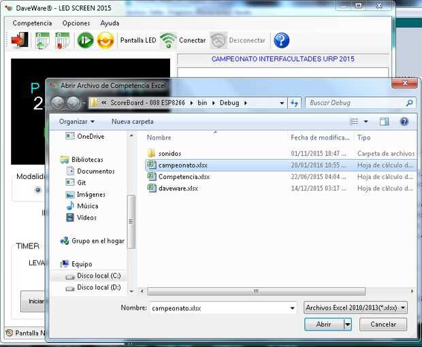Open the Competencia menu
The height and width of the screenshot is (347, 422).
[32, 23]
